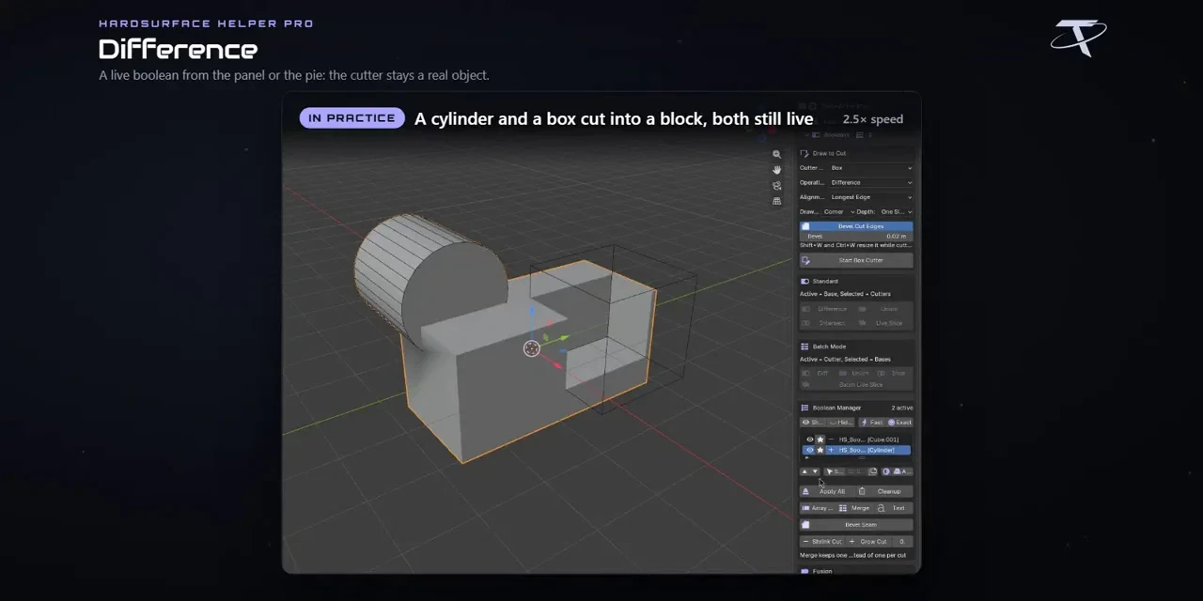
Task: Toggle the camera view icon
Action: point(776,186)
